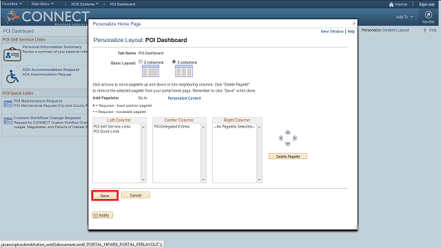The width and height of the screenshot is (441, 248).
Task: Open the Personalize Content link in page header
Action: point(389,30)
